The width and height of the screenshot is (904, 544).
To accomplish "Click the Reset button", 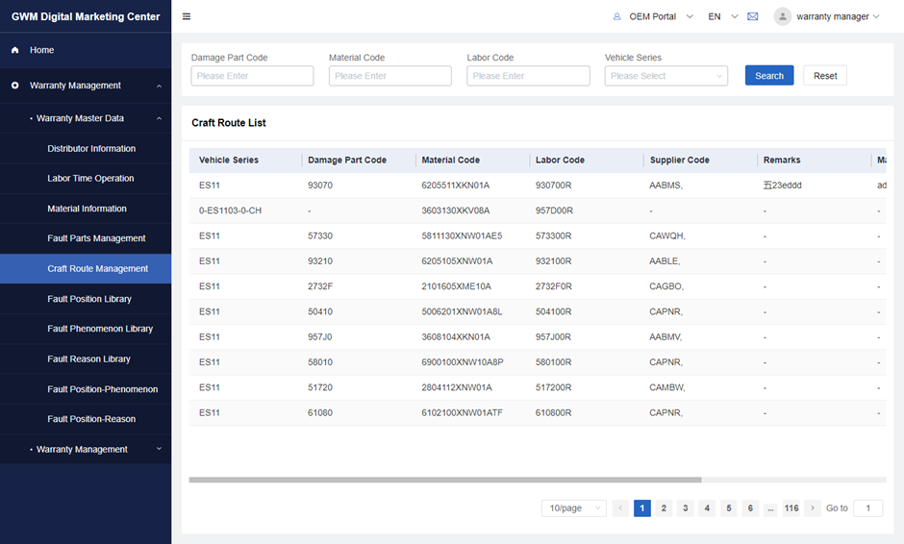I will point(825,76).
